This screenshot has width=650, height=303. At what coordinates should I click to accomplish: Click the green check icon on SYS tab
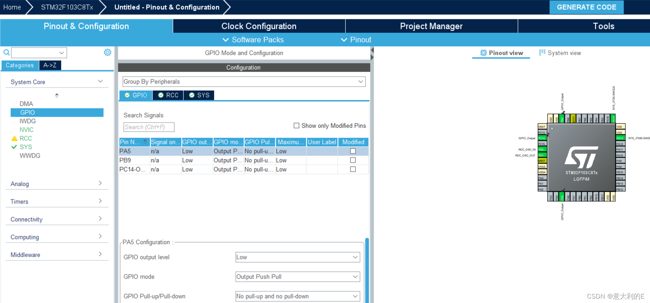[x=192, y=95]
